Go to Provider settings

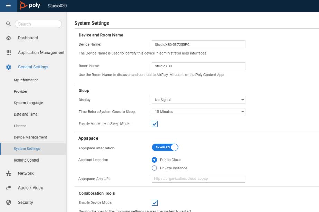pos(20,91)
